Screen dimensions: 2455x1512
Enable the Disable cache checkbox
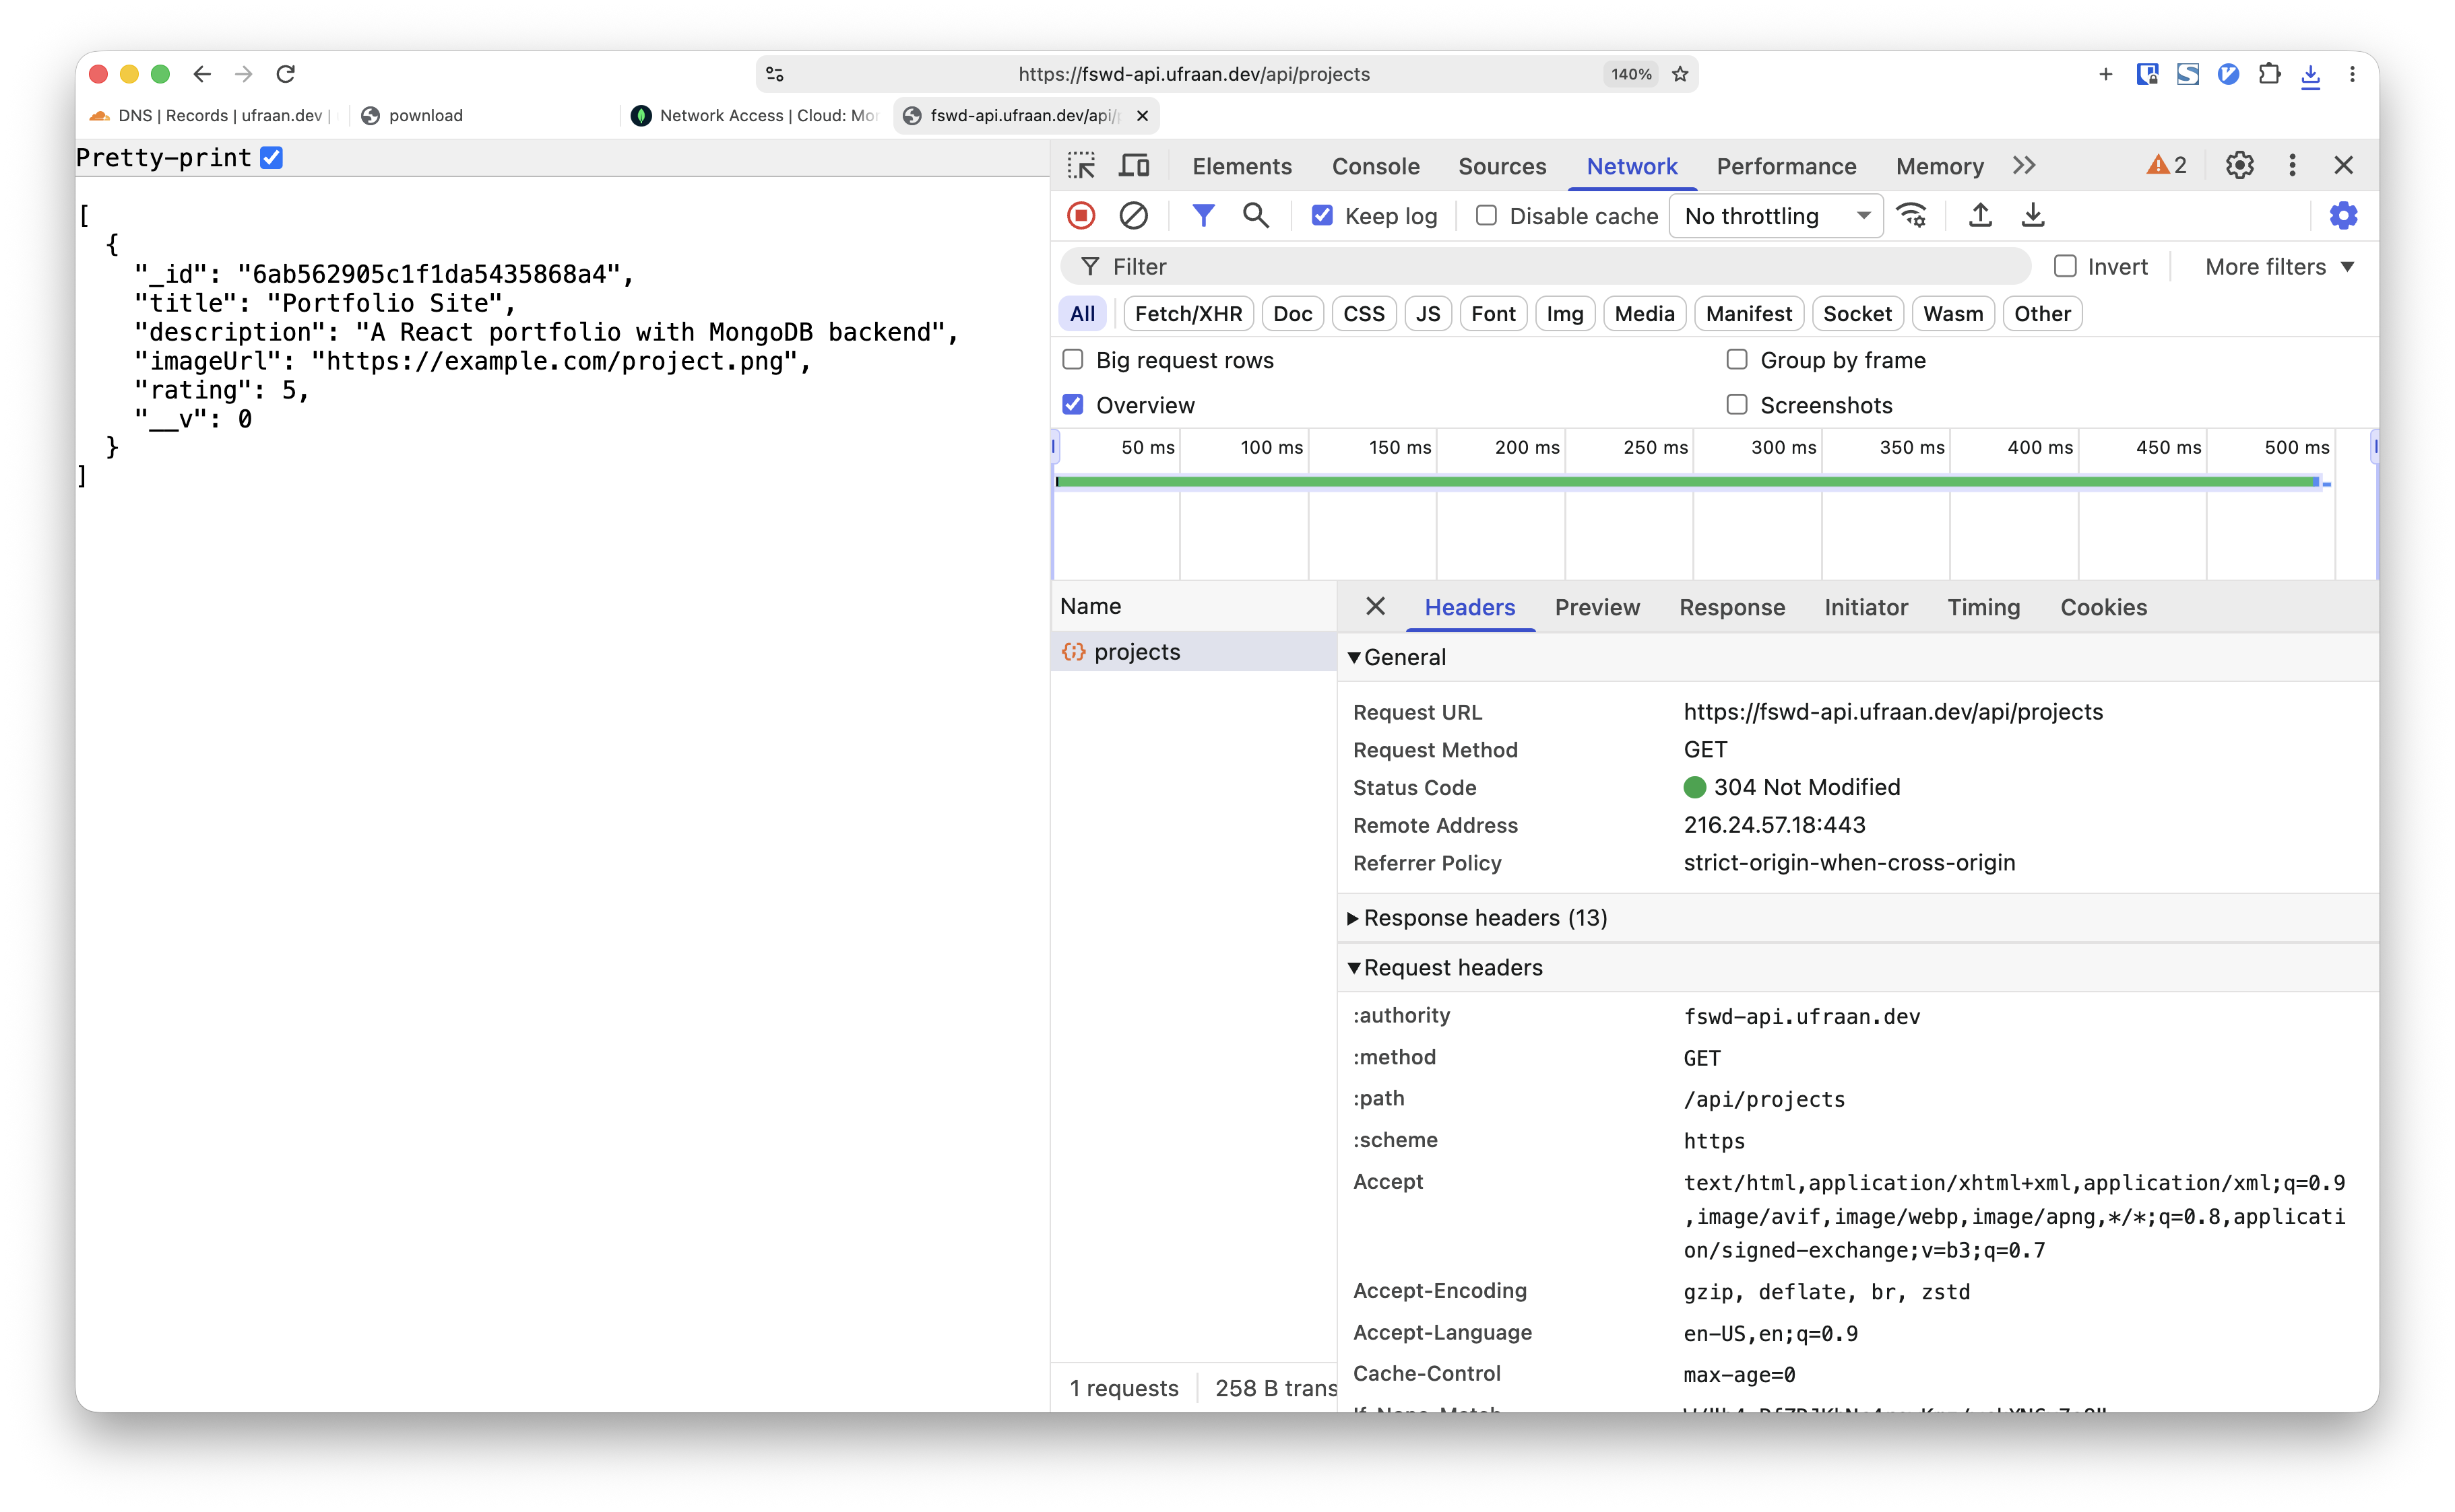pyautogui.click(x=1486, y=215)
